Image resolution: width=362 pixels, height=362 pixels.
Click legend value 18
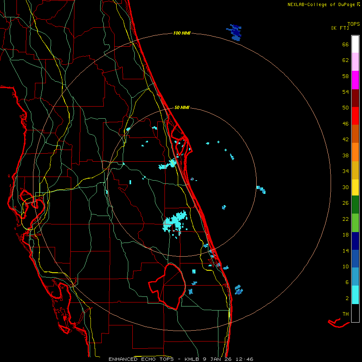tap(346, 235)
